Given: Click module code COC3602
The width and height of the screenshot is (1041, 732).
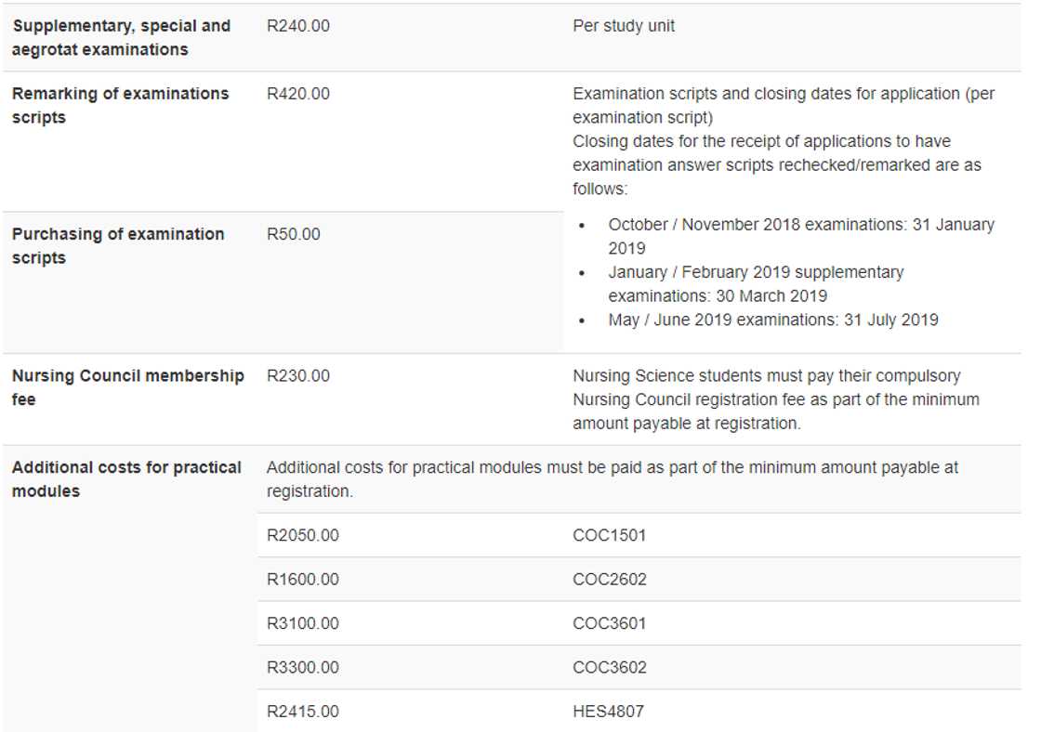Looking at the screenshot, I should [609, 667].
